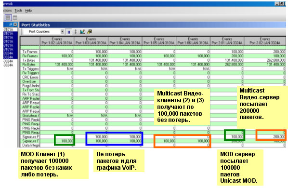Click the Port Counters combo box
Image resolution: width=288 pixels, height=188 pixels.
44,32
